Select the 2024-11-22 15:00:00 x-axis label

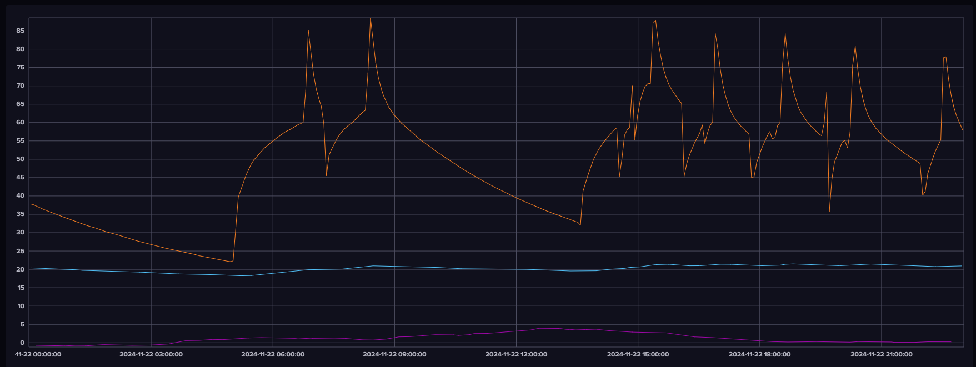coord(638,354)
